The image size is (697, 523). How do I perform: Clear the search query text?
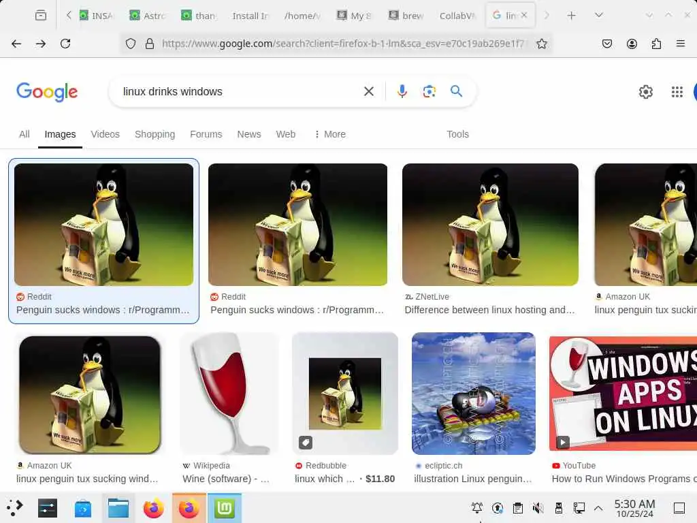pos(368,92)
